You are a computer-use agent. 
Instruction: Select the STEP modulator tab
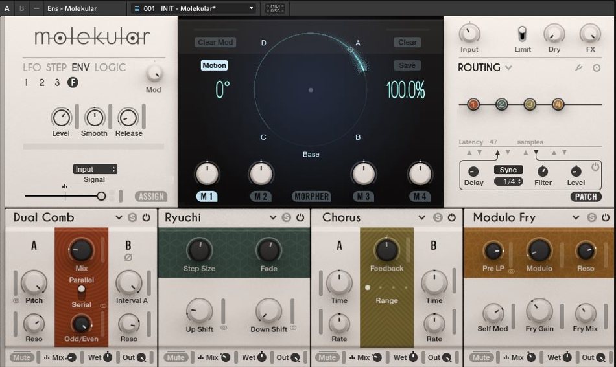point(56,67)
